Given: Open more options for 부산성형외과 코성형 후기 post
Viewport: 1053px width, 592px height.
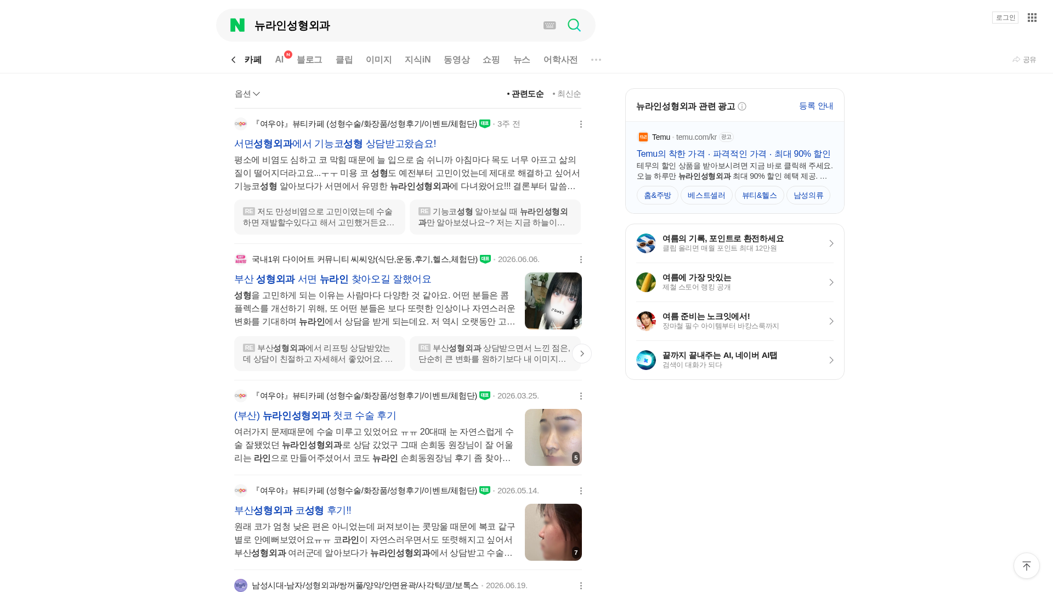Looking at the screenshot, I should point(581,491).
